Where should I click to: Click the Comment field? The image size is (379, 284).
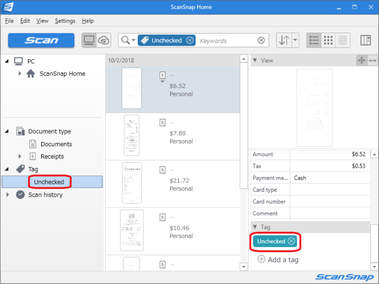tap(330, 213)
